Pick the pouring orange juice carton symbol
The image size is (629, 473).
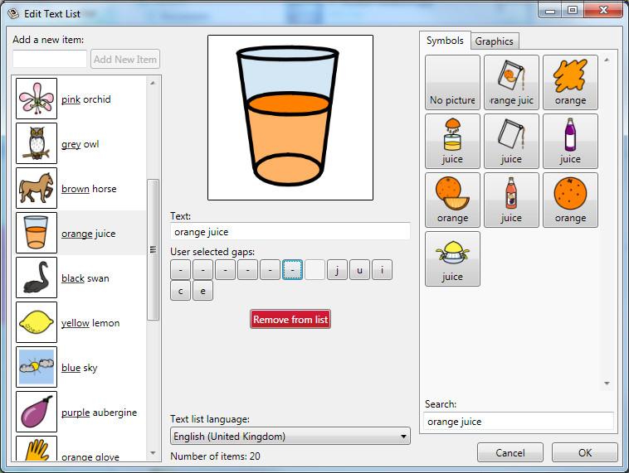tap(511, 83)
